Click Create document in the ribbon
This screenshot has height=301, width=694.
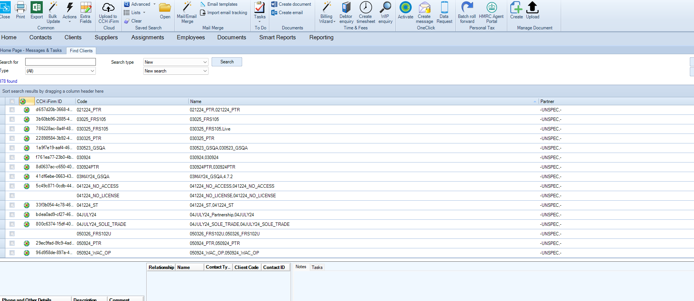291,4
